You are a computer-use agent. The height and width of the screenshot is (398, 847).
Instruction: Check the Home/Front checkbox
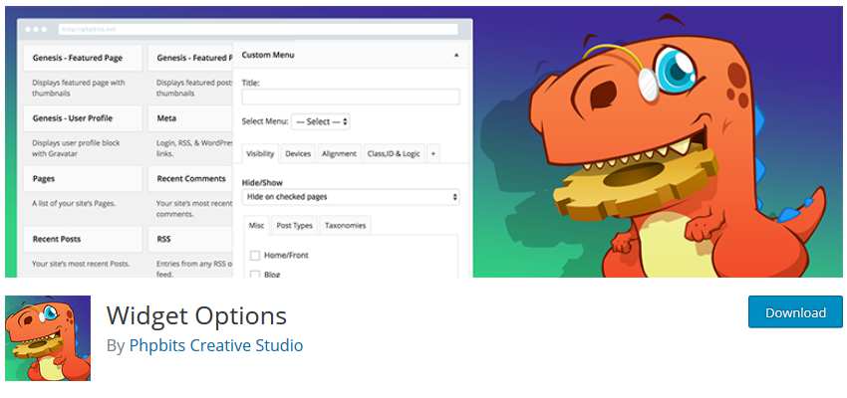(x=255, y=256)
